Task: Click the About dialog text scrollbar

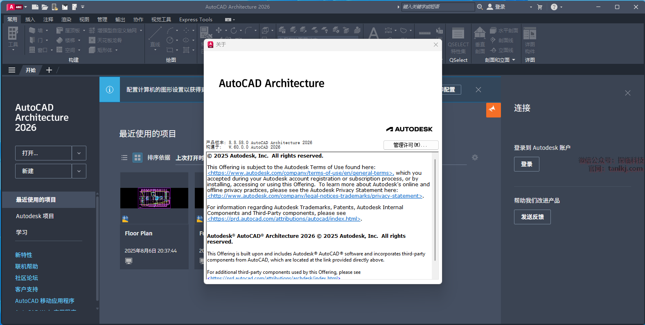Action: tap(435, 209)
